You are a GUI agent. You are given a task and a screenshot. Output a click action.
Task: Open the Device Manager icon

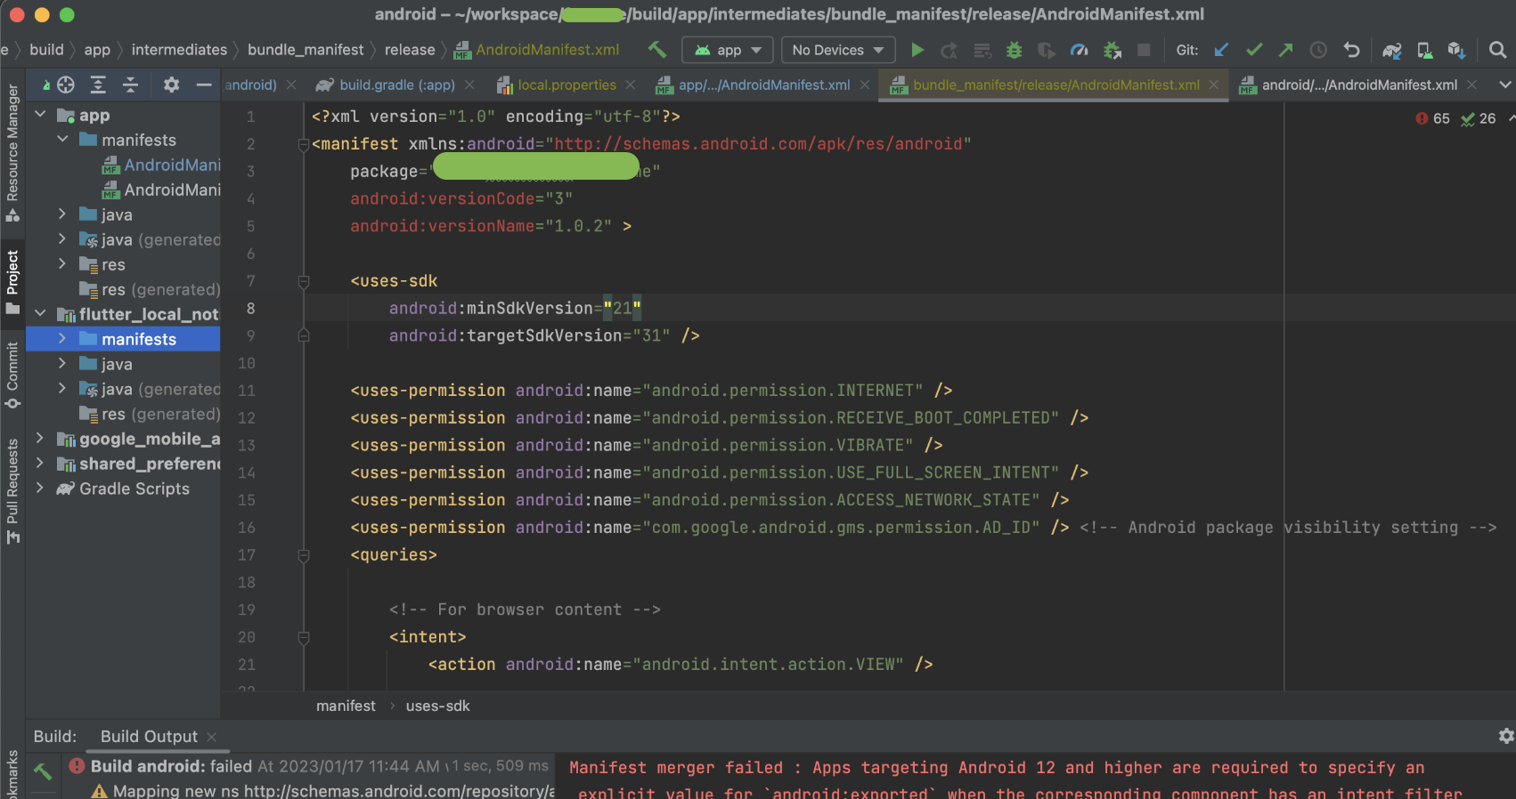[x=1424, y=50]
